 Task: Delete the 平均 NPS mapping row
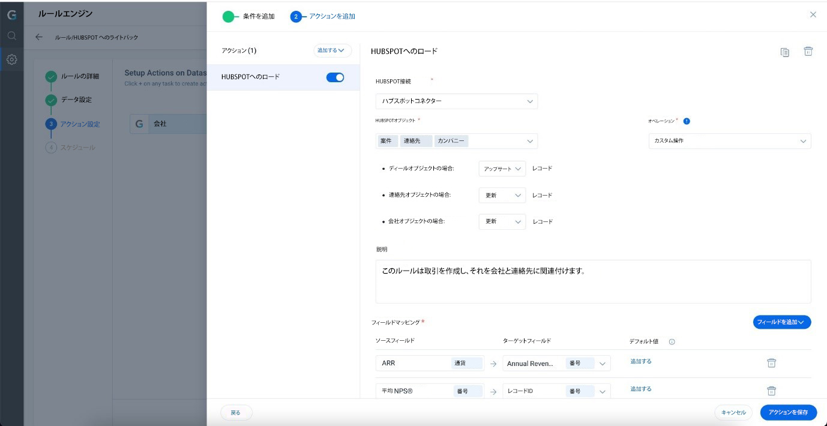point(772,391)
